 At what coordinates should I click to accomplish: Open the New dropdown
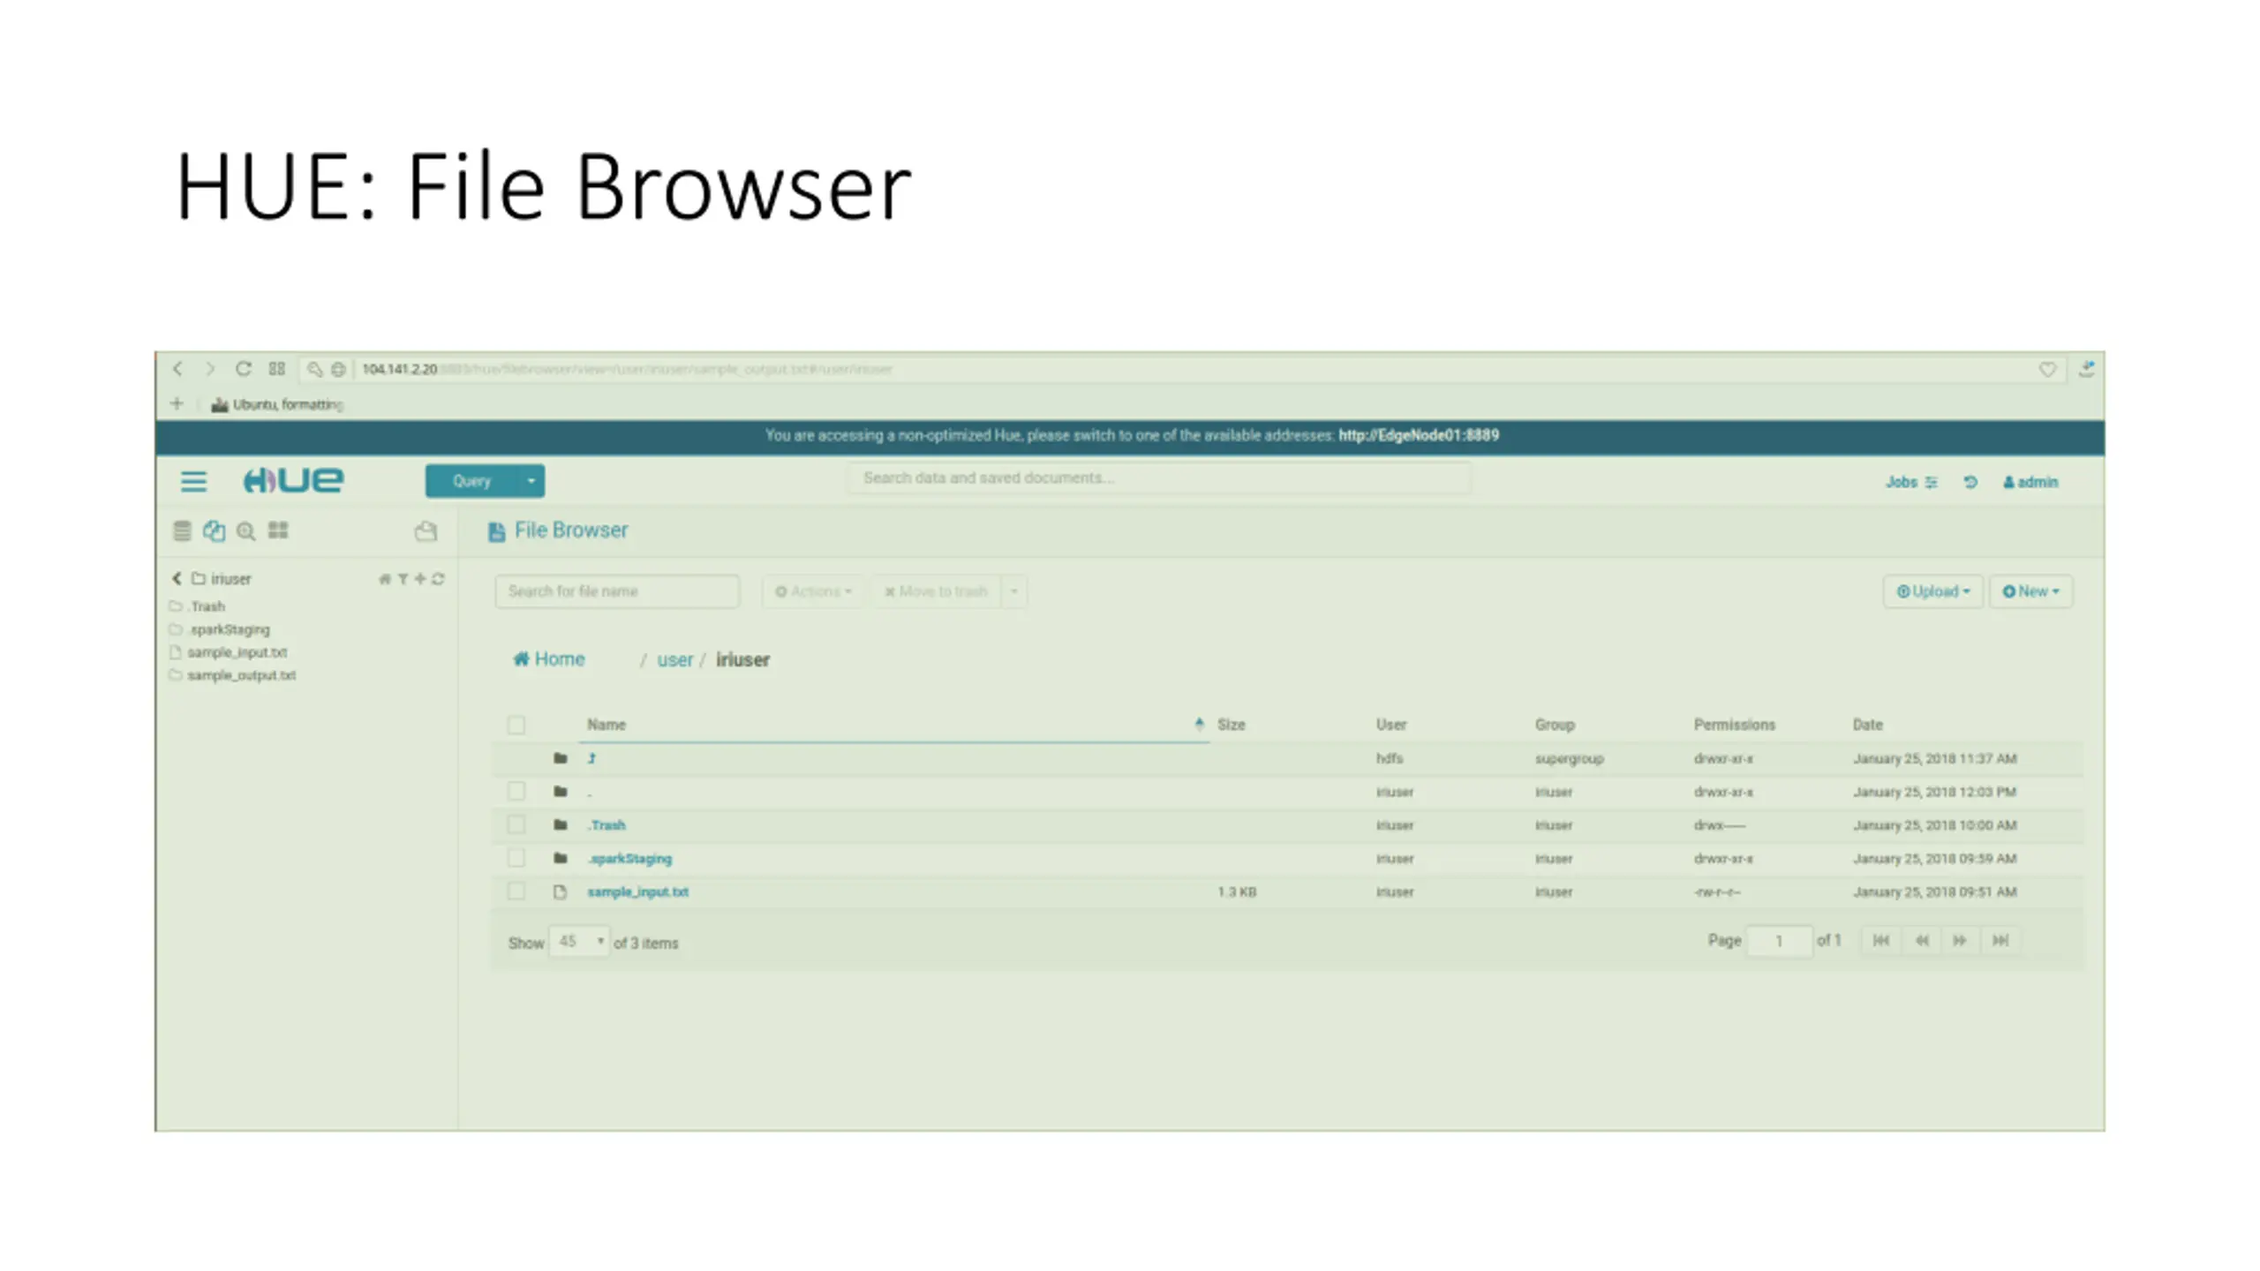(x=2030, y=591)
